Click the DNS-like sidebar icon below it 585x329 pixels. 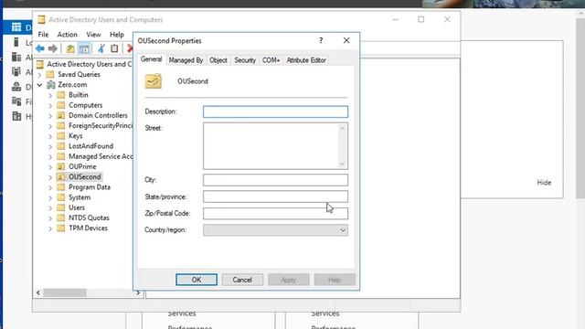tap(16, 87)
